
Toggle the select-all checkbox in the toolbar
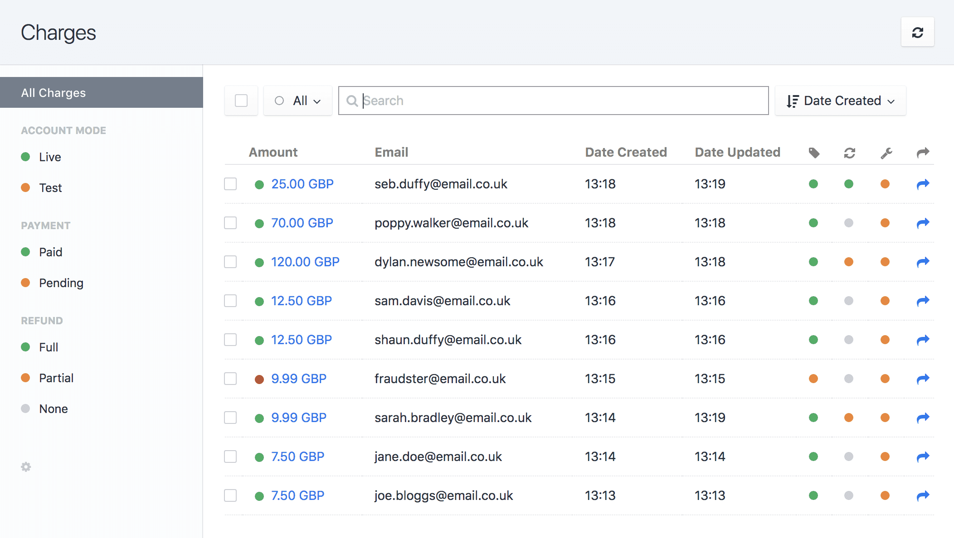tap(241, 101)
